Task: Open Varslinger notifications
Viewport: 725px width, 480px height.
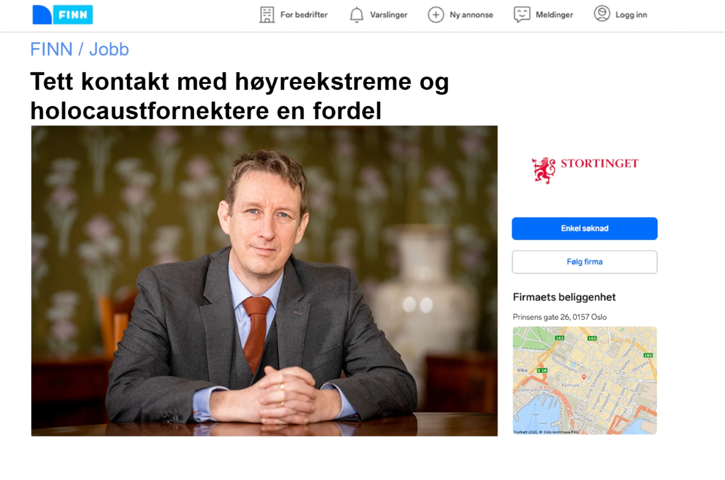Action: [x=389, y=15]
